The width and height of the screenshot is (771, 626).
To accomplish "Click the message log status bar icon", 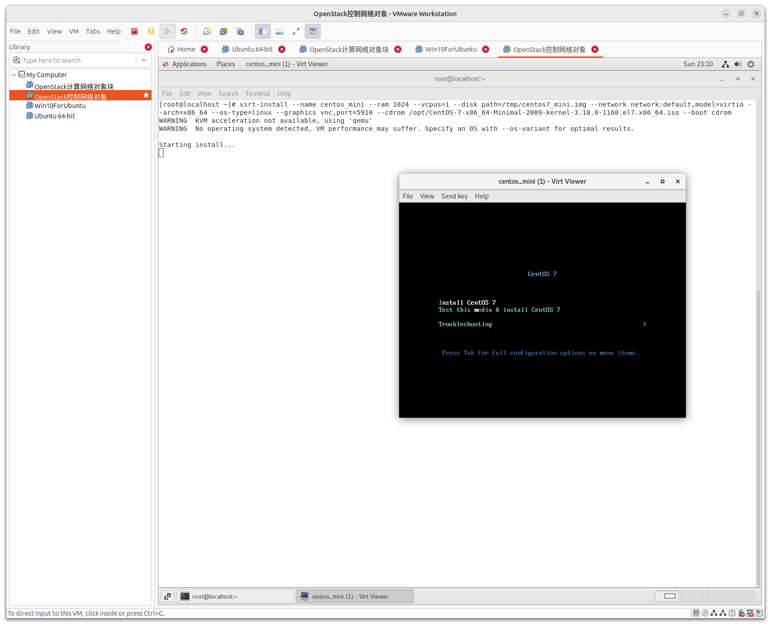I will (x=759, y=613).
